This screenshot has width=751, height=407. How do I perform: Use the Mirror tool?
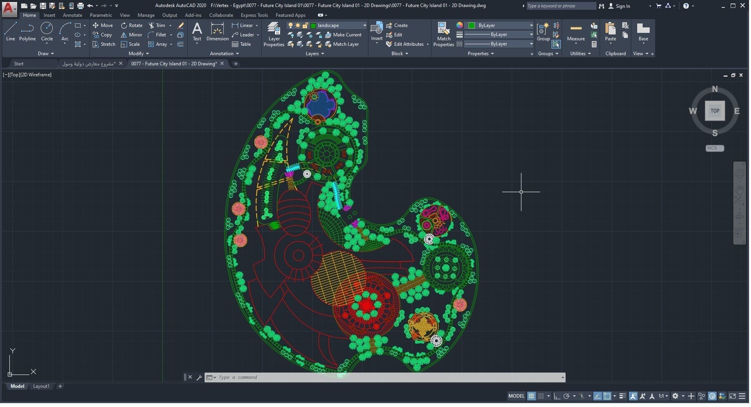131,35
